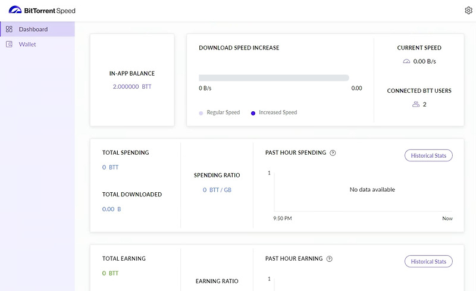Click the current speed gauge icon
This screenshot has width=476, height=291.
406,61
